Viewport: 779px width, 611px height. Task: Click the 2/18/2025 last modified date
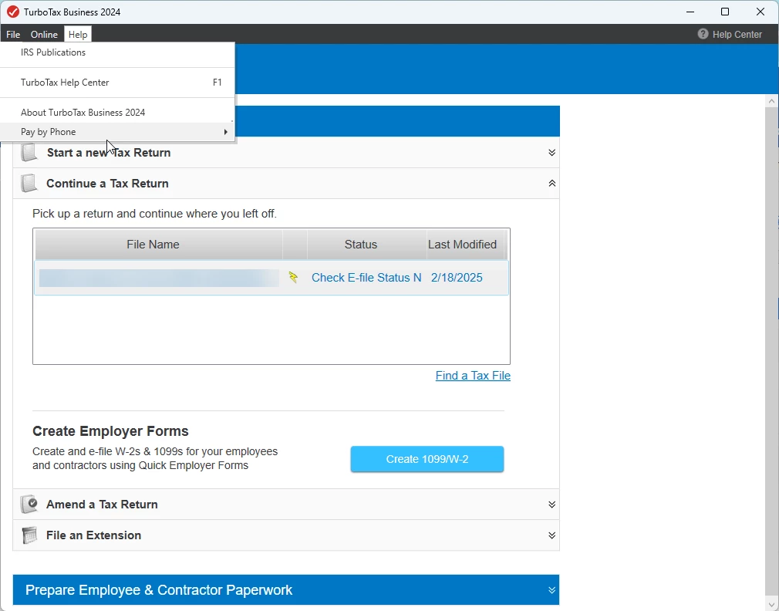coord(457,277)
